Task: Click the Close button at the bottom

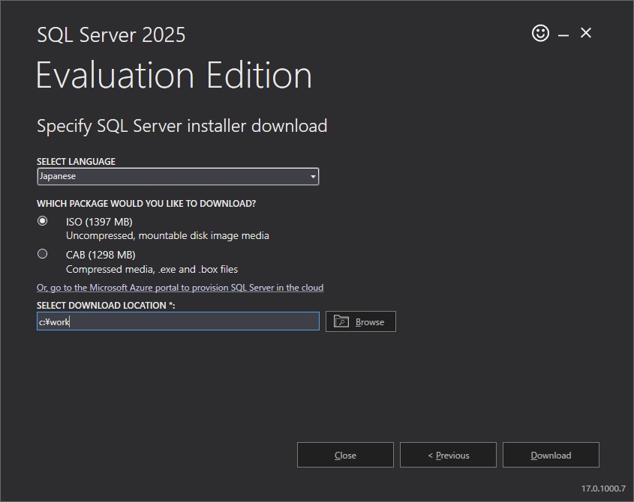Action: pos(345,454)
